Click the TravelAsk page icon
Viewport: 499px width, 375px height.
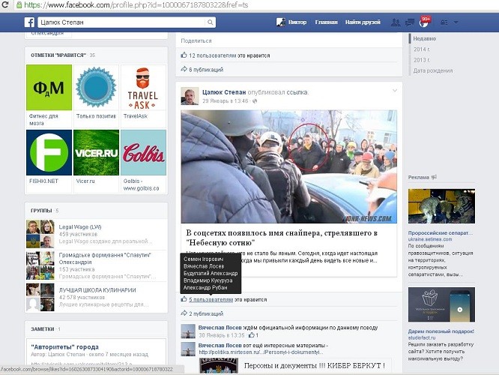pyautogui.click(x=143, y=88)
